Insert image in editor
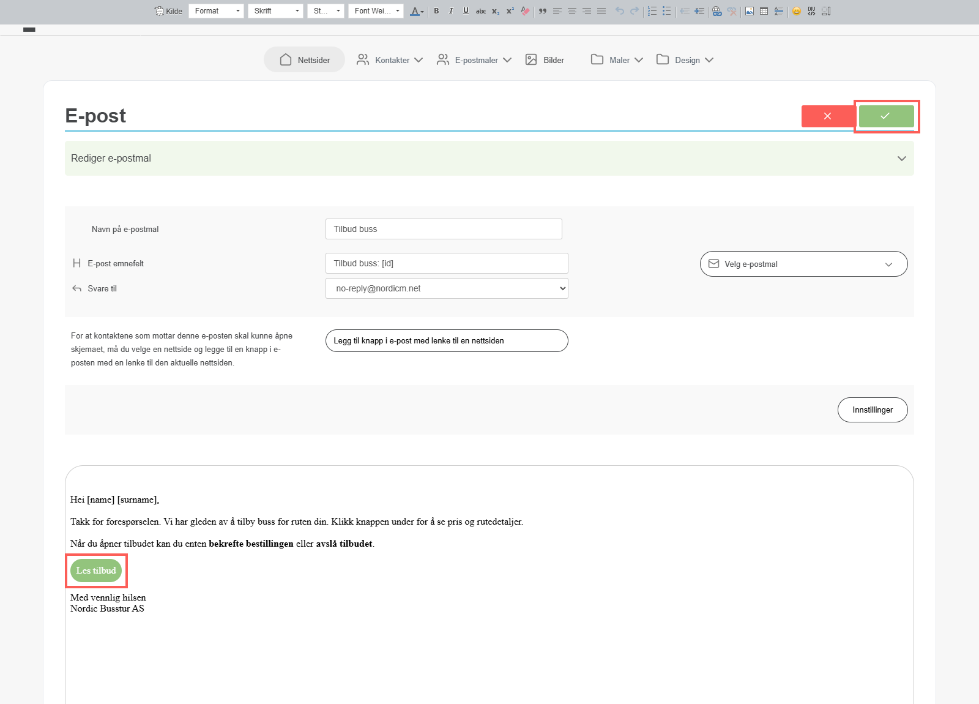979x704 pixels. coord(750,11)
